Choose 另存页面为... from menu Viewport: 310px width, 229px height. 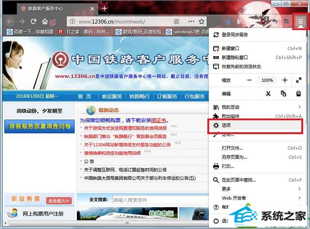point(257,157)
